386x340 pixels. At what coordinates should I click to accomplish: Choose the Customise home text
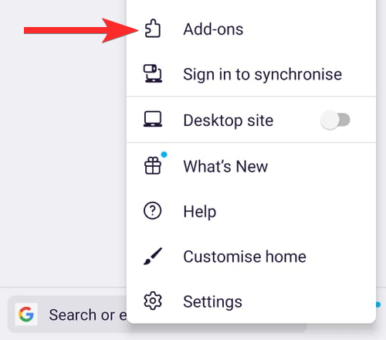coord(245,257)
